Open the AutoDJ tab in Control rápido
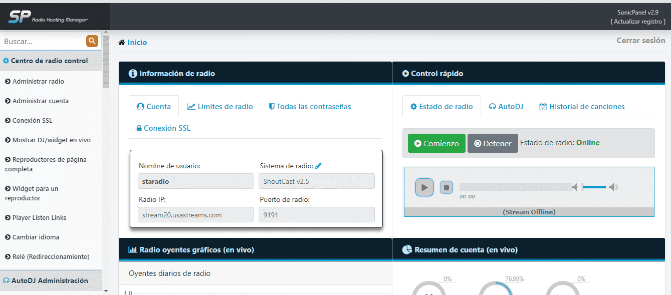The height and width of the screenshot is (295, 671). tap(506, 107)
